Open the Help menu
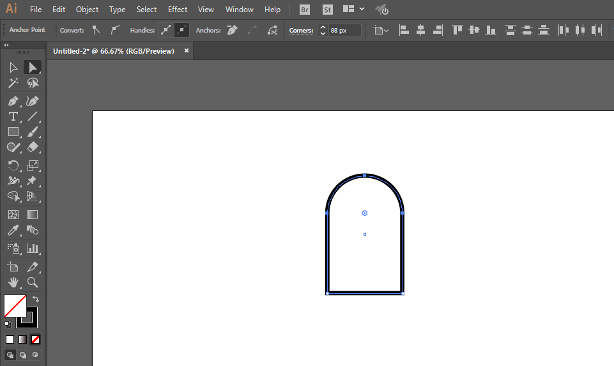 click(x=272, y=10)
